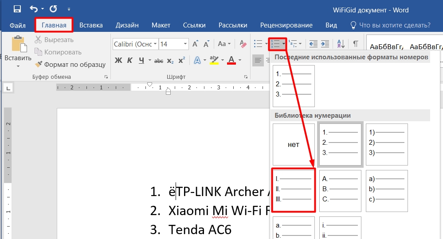Screen dimensions: 443x239
Task: Clear all formatting with the eraser icon
Action: point(243,44)
